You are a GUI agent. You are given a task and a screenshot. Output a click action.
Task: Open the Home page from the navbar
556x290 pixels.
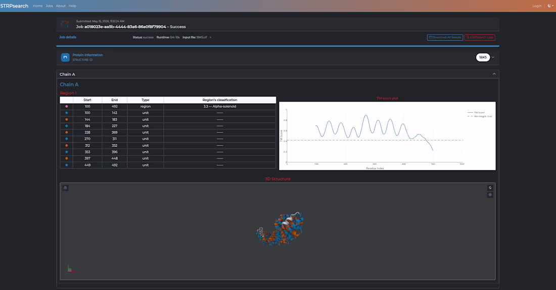coord(37,6)
